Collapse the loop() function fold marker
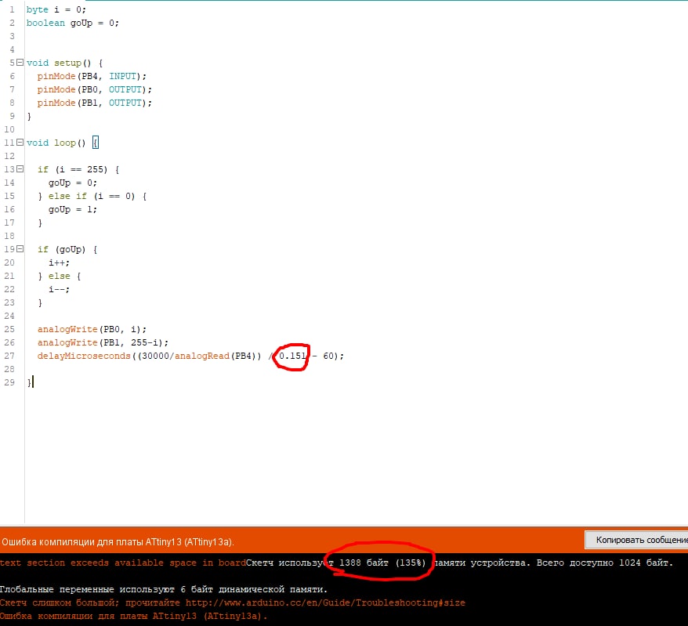Viewport: 688px width, 626px height. click(20, 142)
